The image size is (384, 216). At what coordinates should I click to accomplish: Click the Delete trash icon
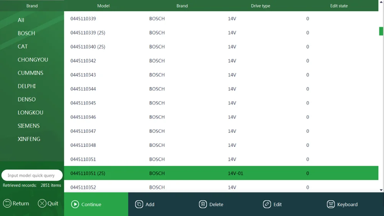(203, 204)
